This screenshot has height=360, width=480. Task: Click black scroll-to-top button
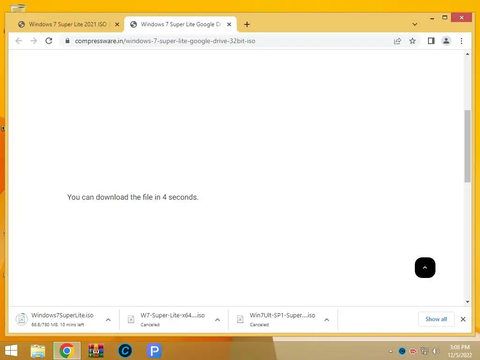coord(425,268)
